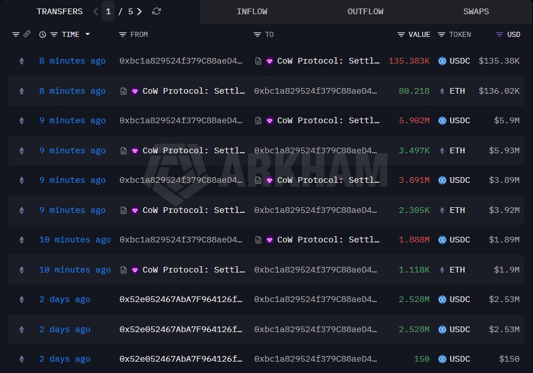Screen dimensions: 533x373
Task: Open CoW Protocol: Settl… sender of 3.497K ETH
Action: tap(194, 150)
